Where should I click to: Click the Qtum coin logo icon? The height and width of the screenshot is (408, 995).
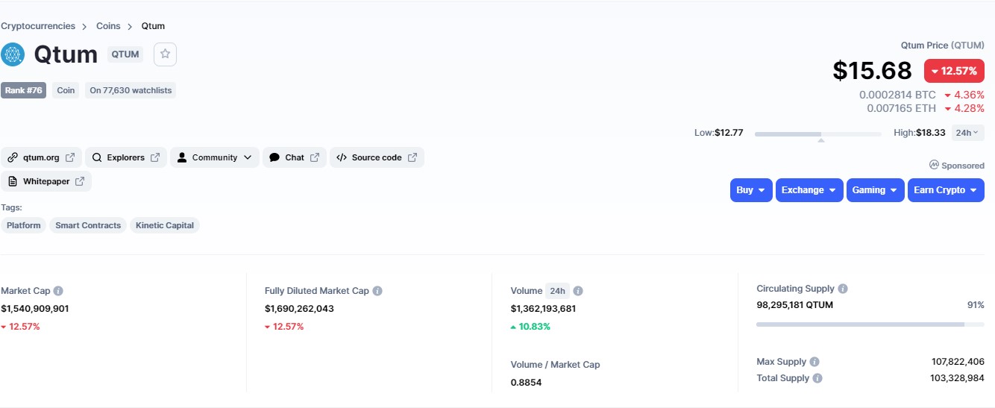[x=13, y=54]
